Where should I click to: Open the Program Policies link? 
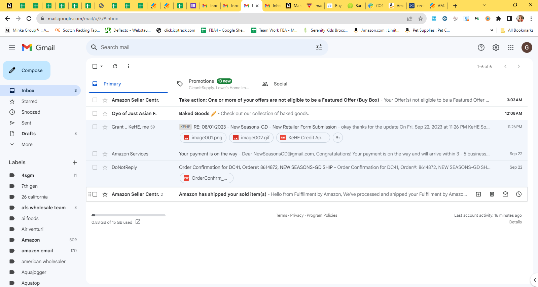(x=322, y=215)
